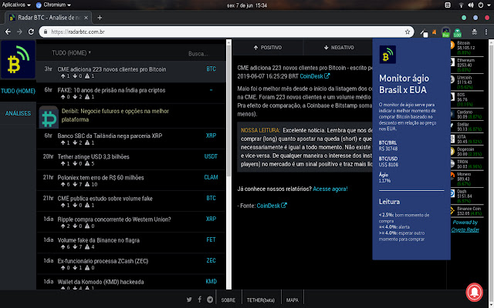This screenshot has height=308, width=494.
Task: Click the red notification bell button
Action: [x=474, y=292]
